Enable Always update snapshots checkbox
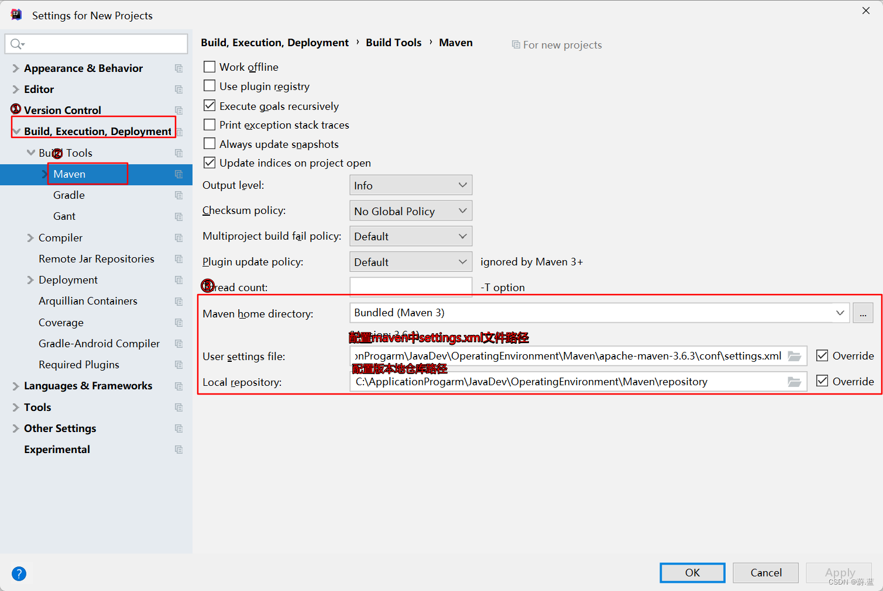Screen dimensions: 883x591 click(x=209, y=144)
